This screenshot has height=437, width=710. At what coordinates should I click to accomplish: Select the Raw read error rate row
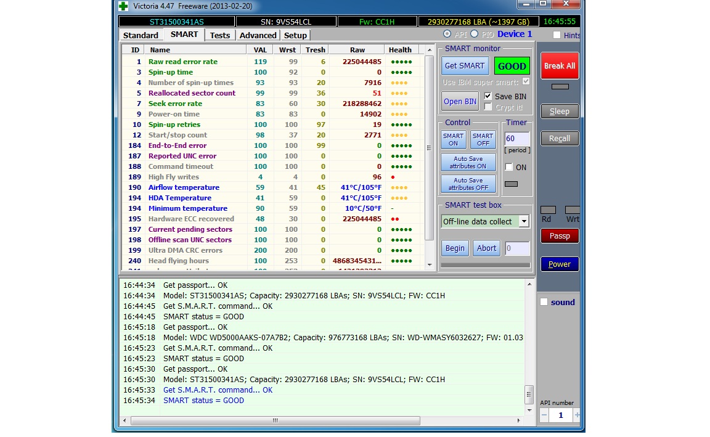pos(273,62)
